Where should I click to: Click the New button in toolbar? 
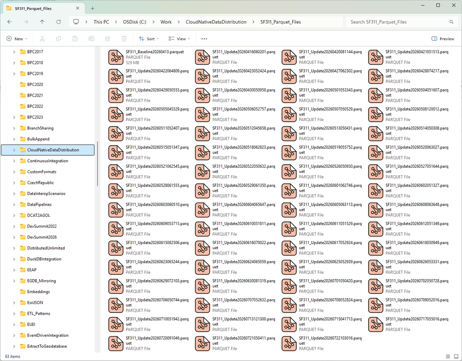point(17,38)
